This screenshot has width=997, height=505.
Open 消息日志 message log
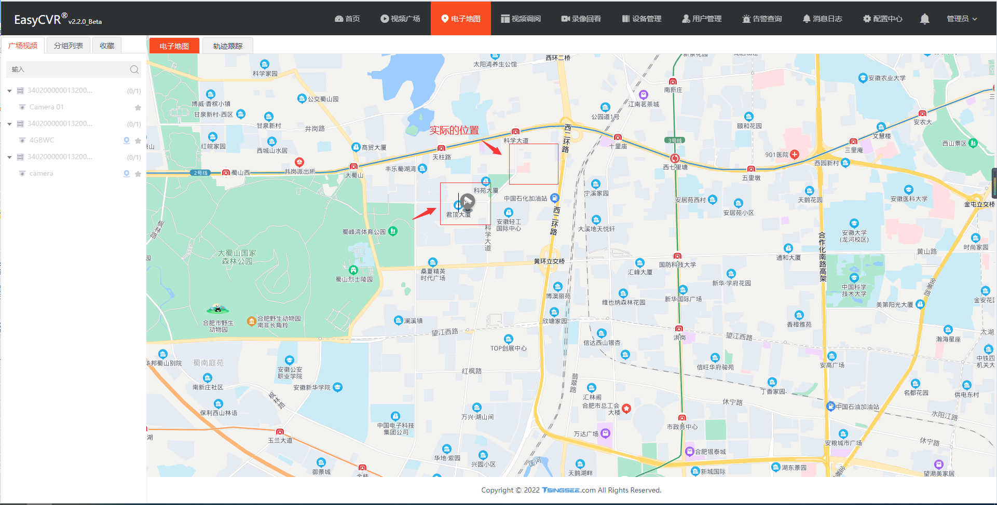tap(822, 19)
